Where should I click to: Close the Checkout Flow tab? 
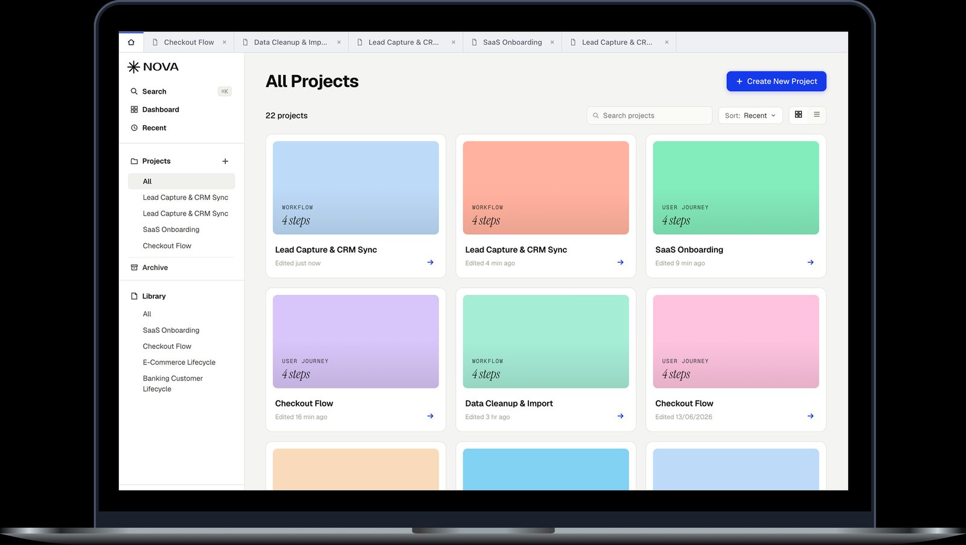[x=225, y=42]
